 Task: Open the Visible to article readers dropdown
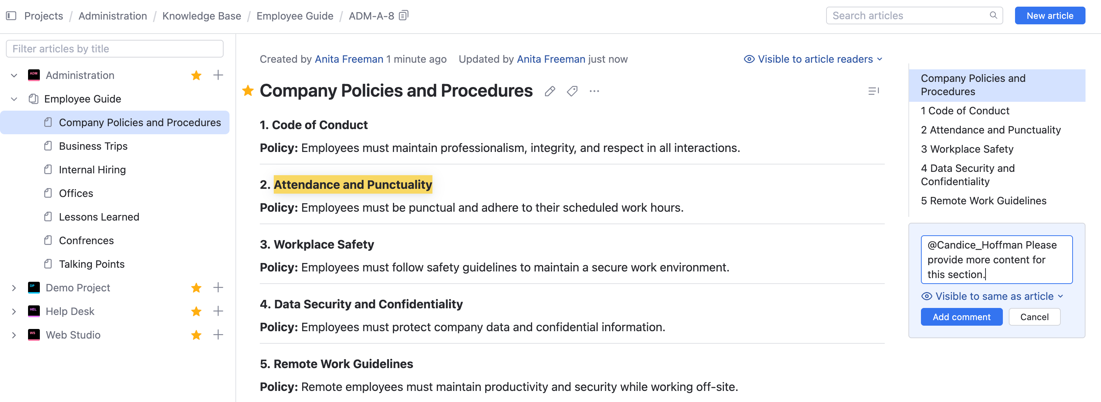coord(813,59)
